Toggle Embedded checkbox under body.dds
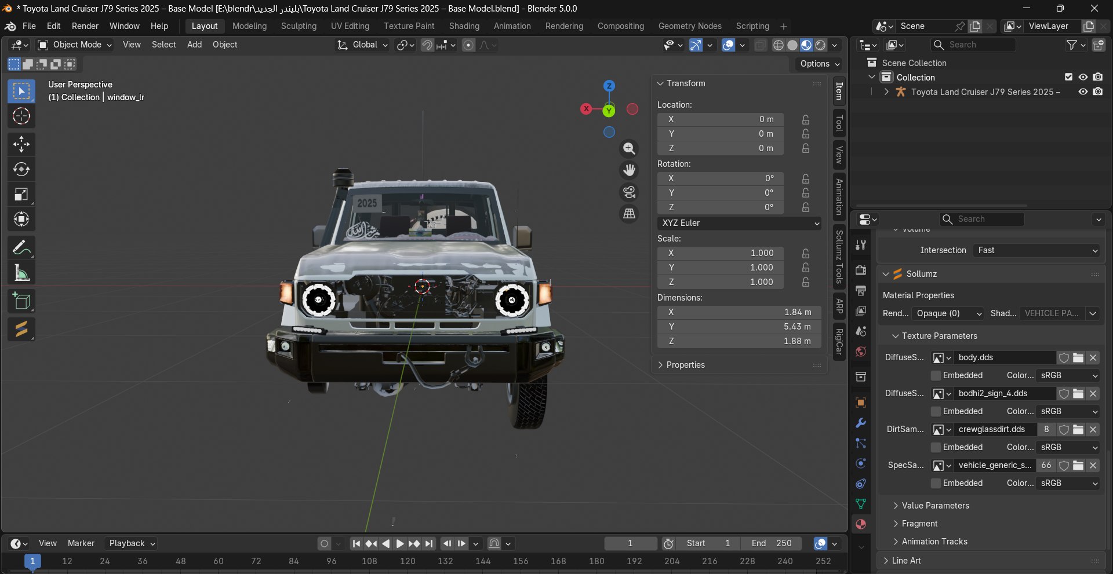The width and height of the screenshot is (1113, 574). coord(936,376)
